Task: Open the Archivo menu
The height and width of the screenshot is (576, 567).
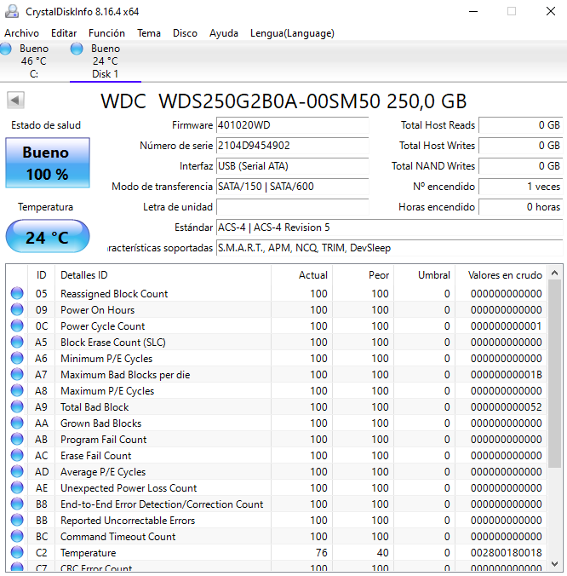Action: click(21, 33)
